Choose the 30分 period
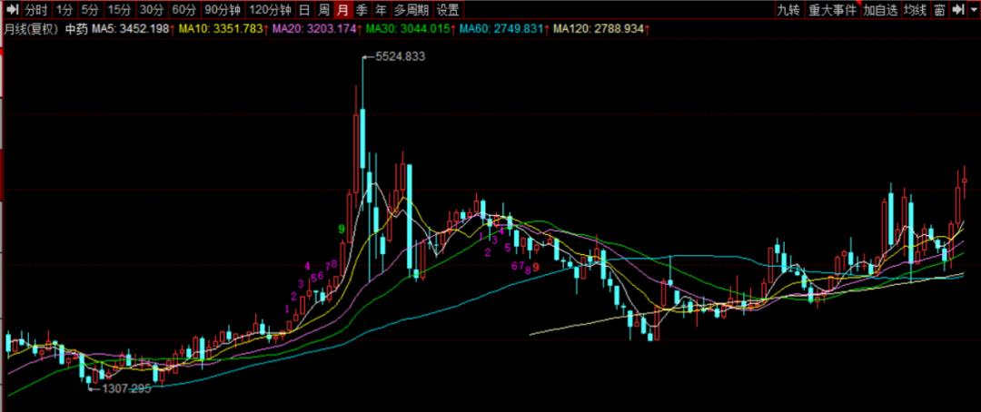The width and height of the screenshot is (981, 412). pyautogui.click(x=151, y=10)
